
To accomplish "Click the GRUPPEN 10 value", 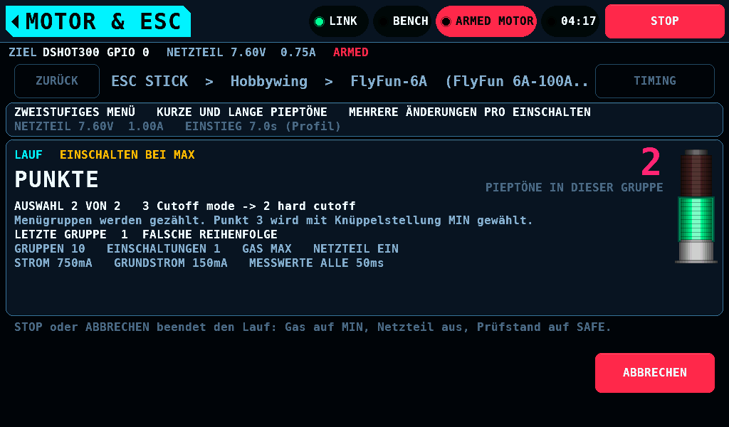I will click(x=50, y=248).
